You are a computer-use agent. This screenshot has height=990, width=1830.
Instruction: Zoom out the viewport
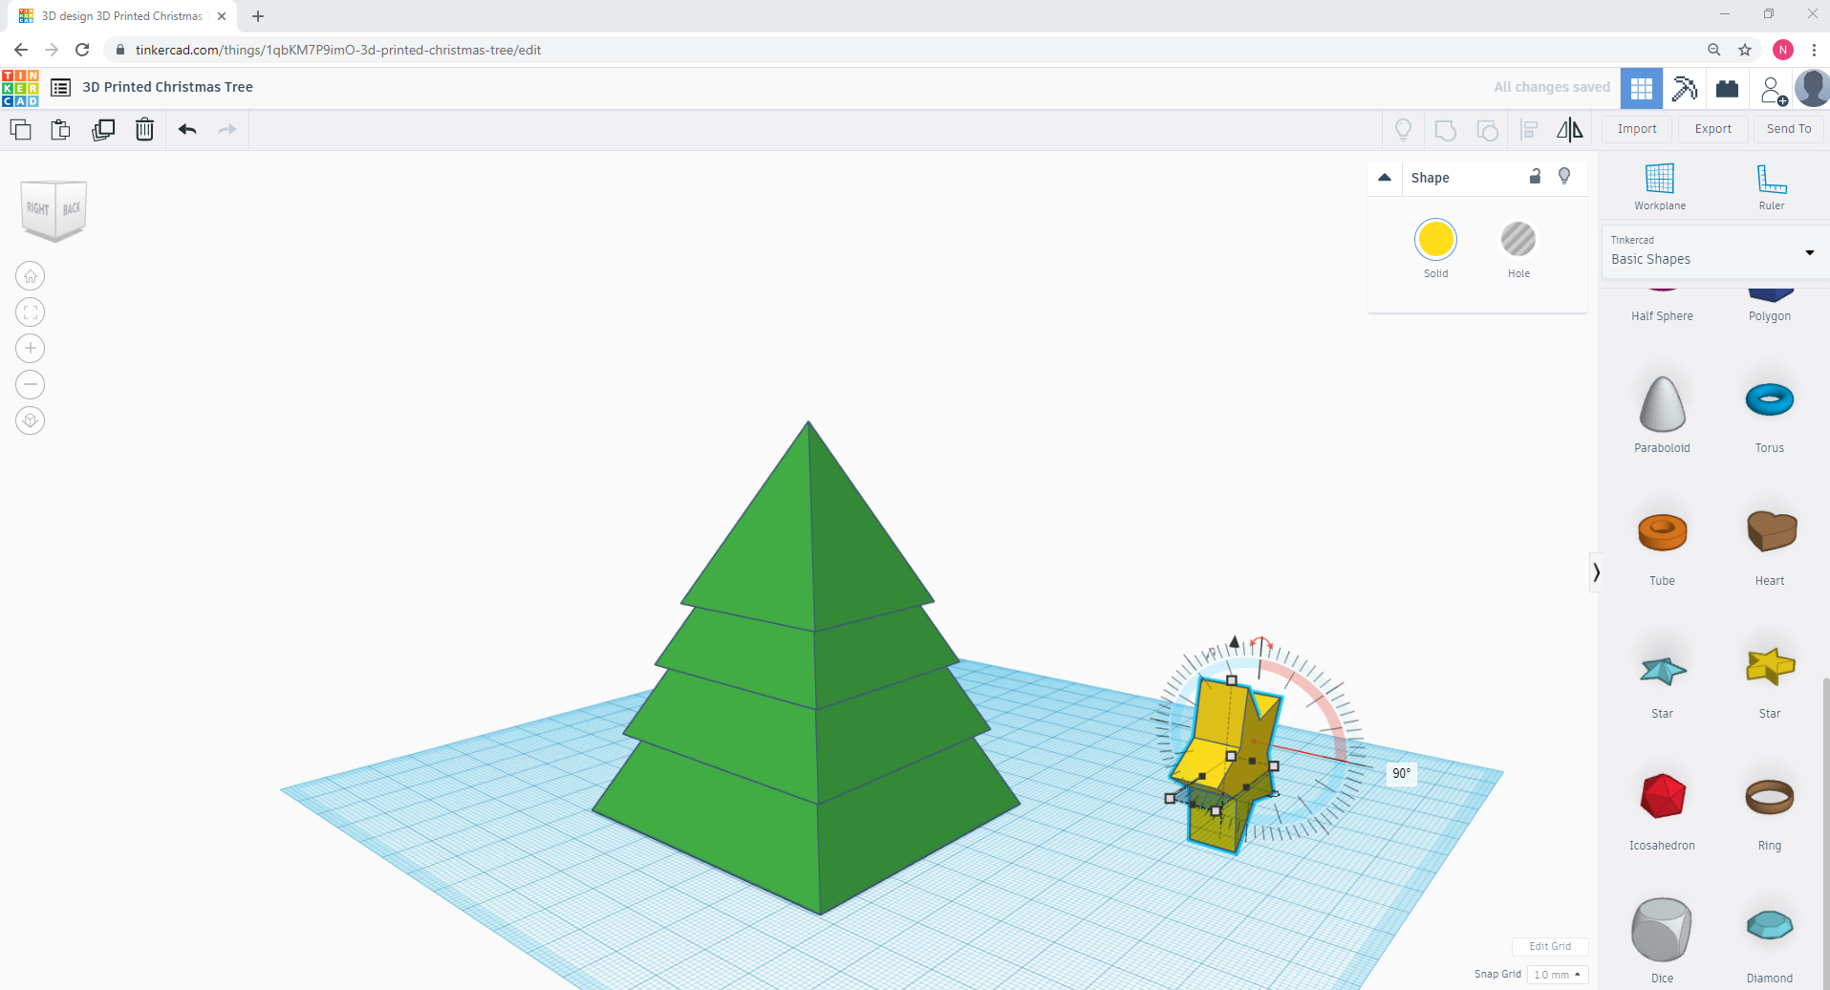(x=31, y=385)
